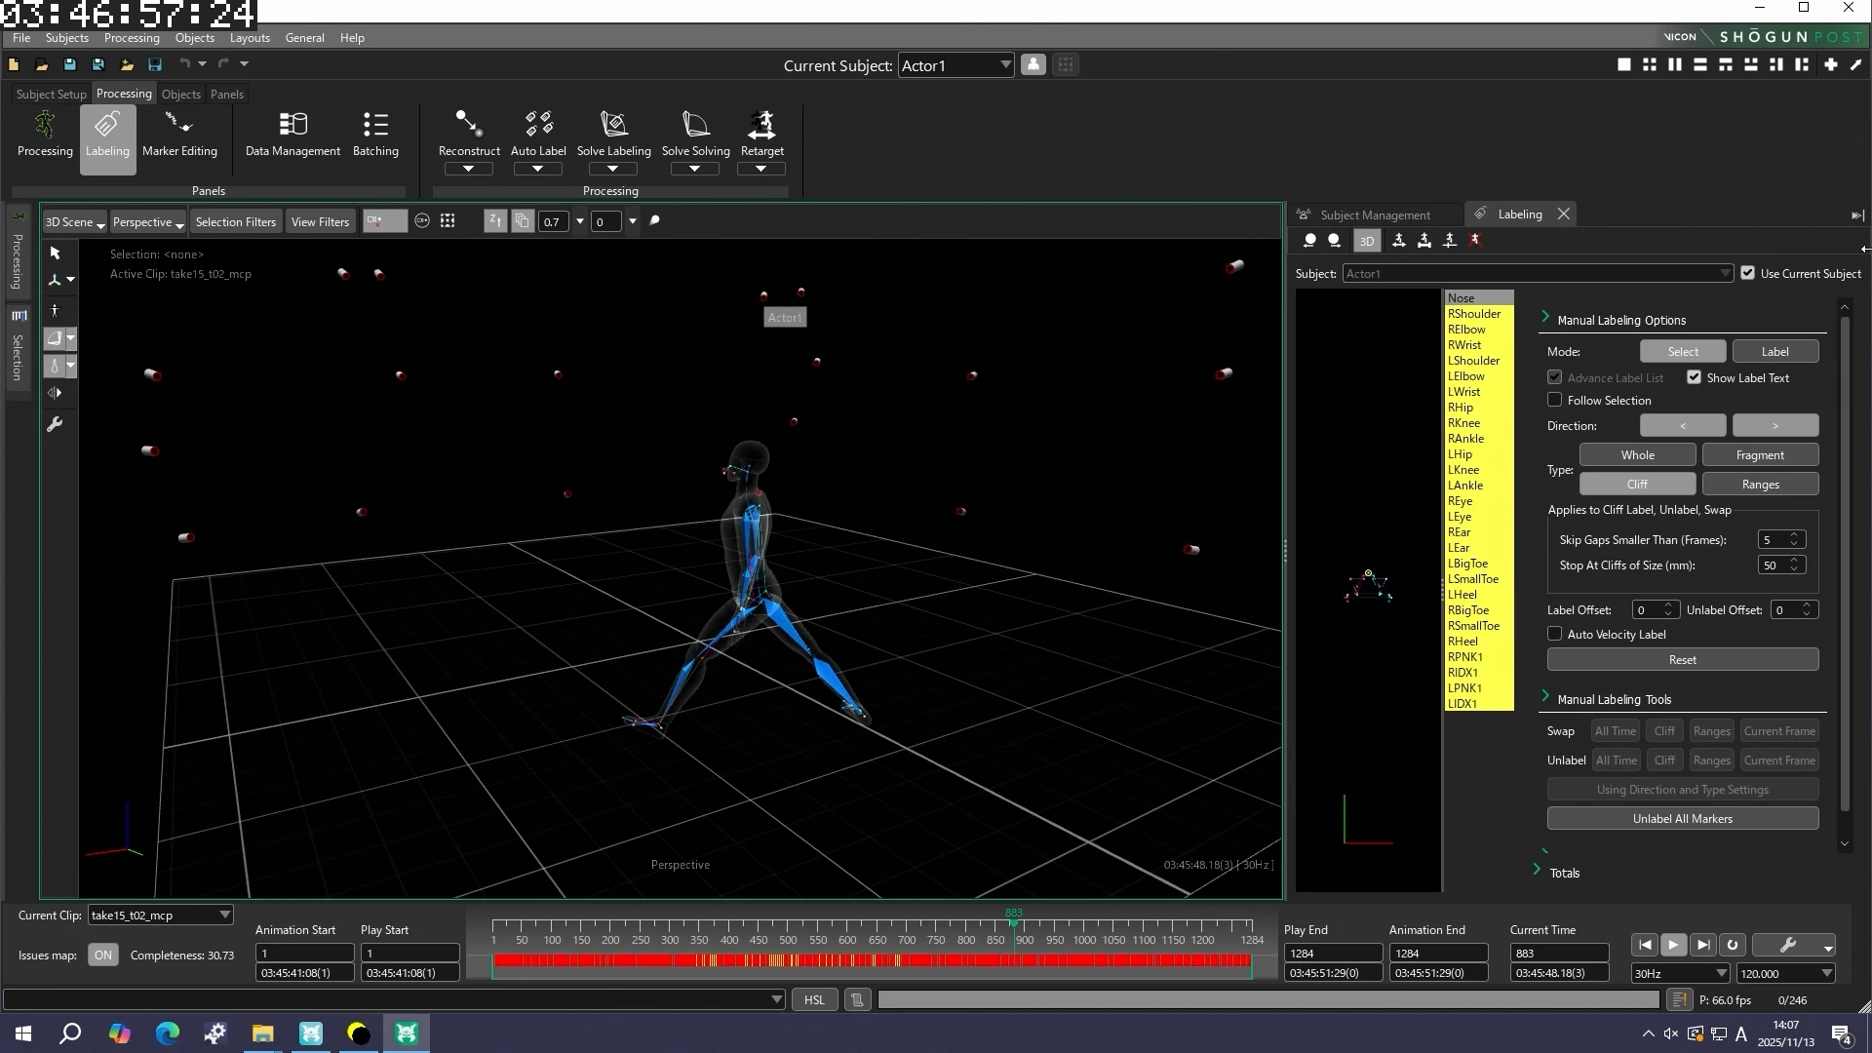
Task: Enable the Follow Selection checkbox
Action: (x=1555, y=400)
